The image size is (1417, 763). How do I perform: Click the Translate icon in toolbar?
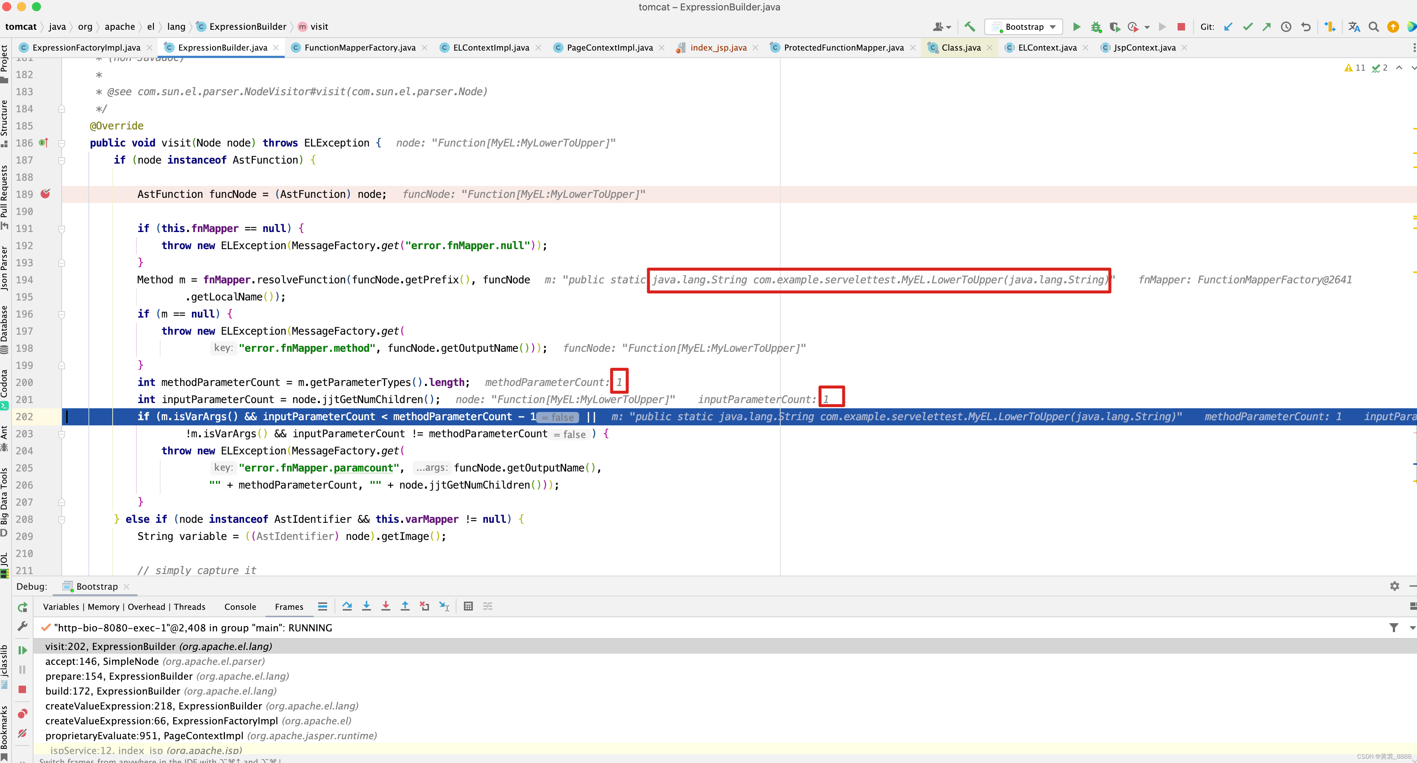point(1354,26)
